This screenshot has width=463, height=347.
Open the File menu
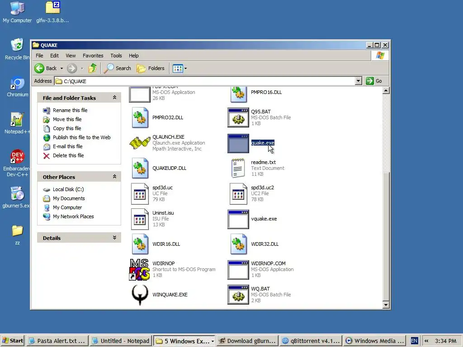tap(39, 56)
